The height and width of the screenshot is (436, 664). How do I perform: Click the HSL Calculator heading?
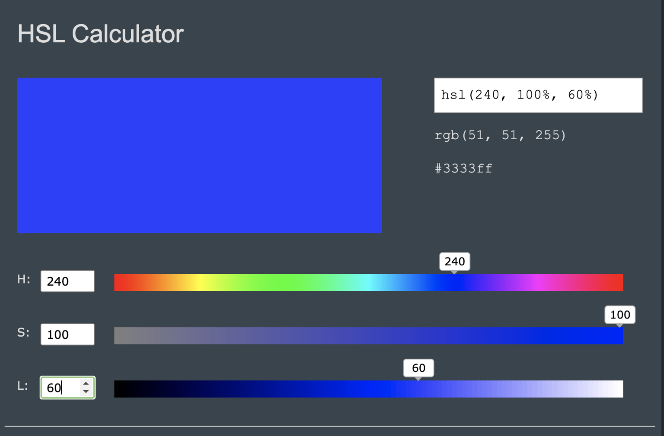100,34
